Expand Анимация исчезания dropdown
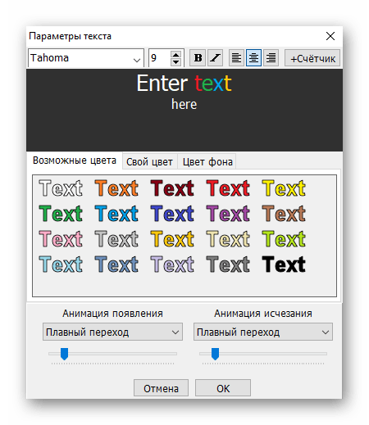 [263, 332]
